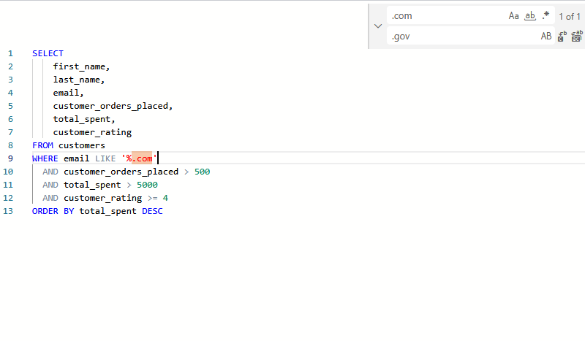Click last_name on line 3
The height and width of the screenshot is (341, 585).
[77, 80]
